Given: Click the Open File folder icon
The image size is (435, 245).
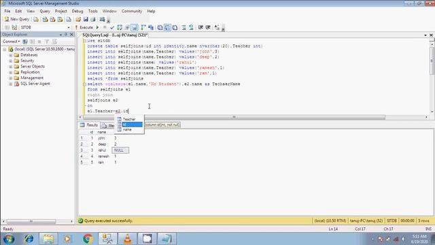Looking at the screenshot, I should (78, 20).
